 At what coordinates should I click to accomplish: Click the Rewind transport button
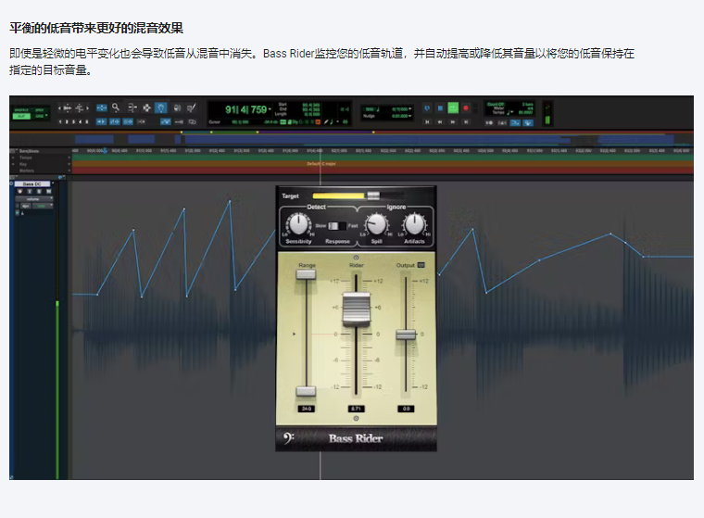point(440,122)
